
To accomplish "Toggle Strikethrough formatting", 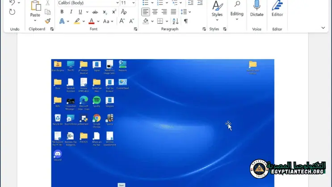I will 95,12.
